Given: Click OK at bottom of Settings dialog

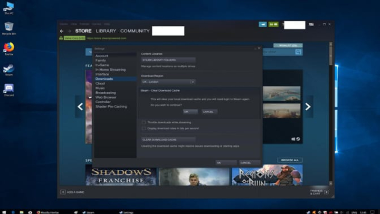Looking at the screenshot, I should pyautogui.click(x=226, y=163).
